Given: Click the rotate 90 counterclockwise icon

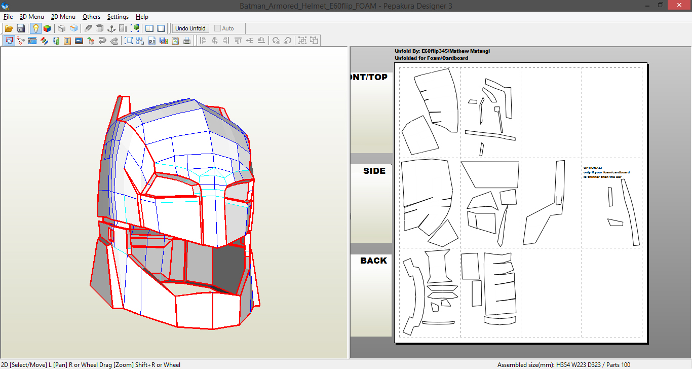Looking at the screenshot, I should click(276, 41).
